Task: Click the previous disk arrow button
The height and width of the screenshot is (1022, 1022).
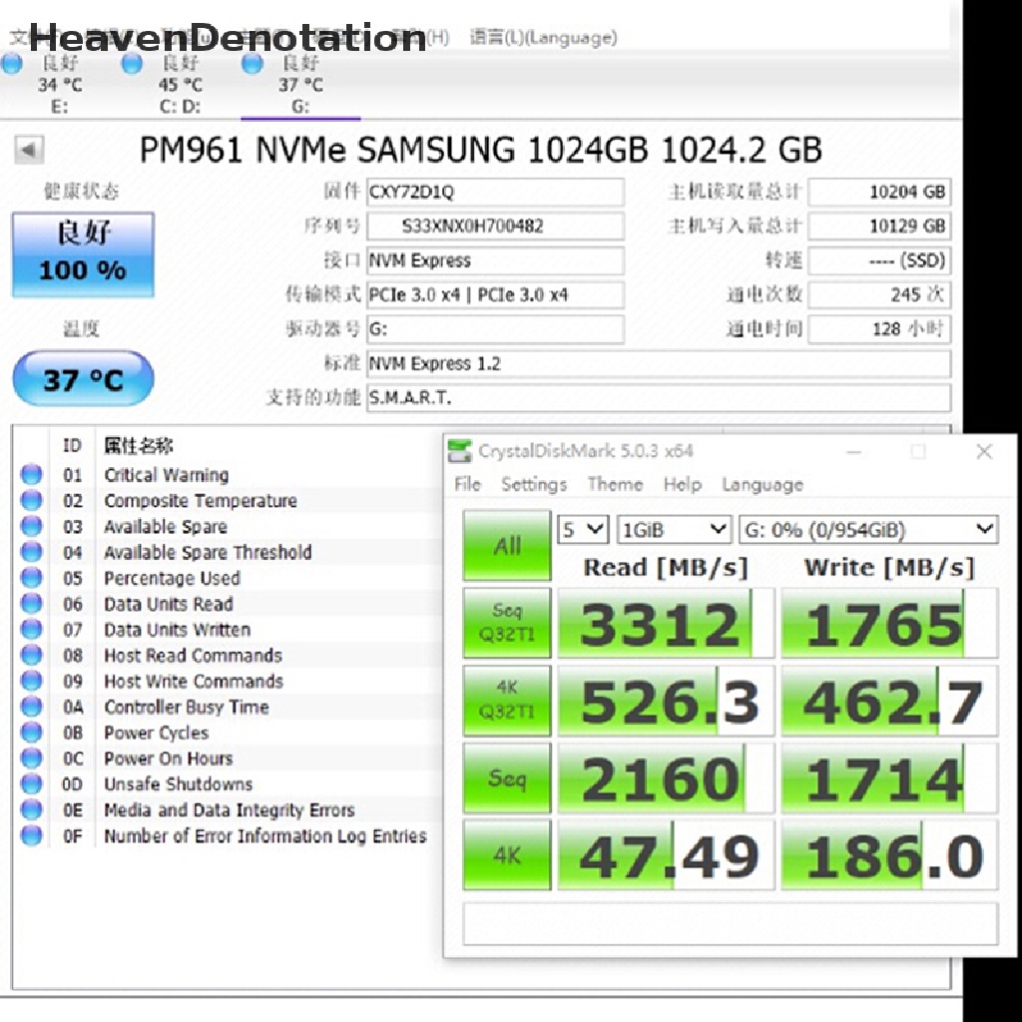Action: point(29,150)
